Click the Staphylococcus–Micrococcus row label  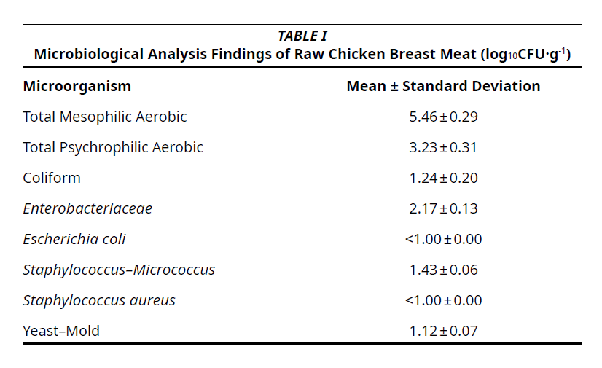pyautogui.click(x=119, y=270)
